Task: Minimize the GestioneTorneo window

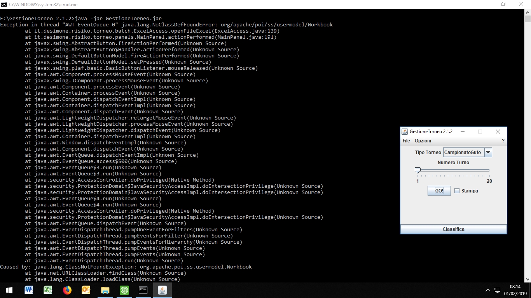Action: coord(463,132)
